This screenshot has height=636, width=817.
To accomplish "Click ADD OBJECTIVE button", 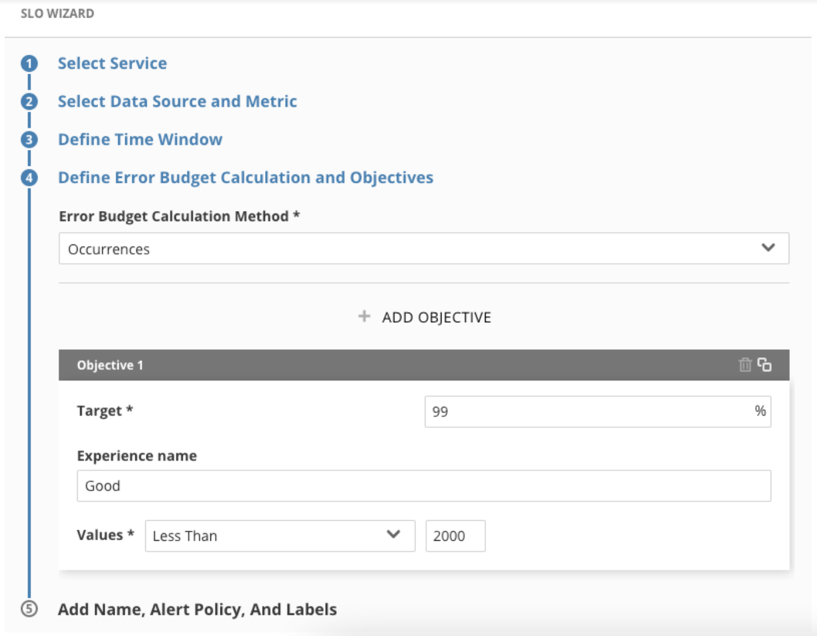I will (424, 317).
